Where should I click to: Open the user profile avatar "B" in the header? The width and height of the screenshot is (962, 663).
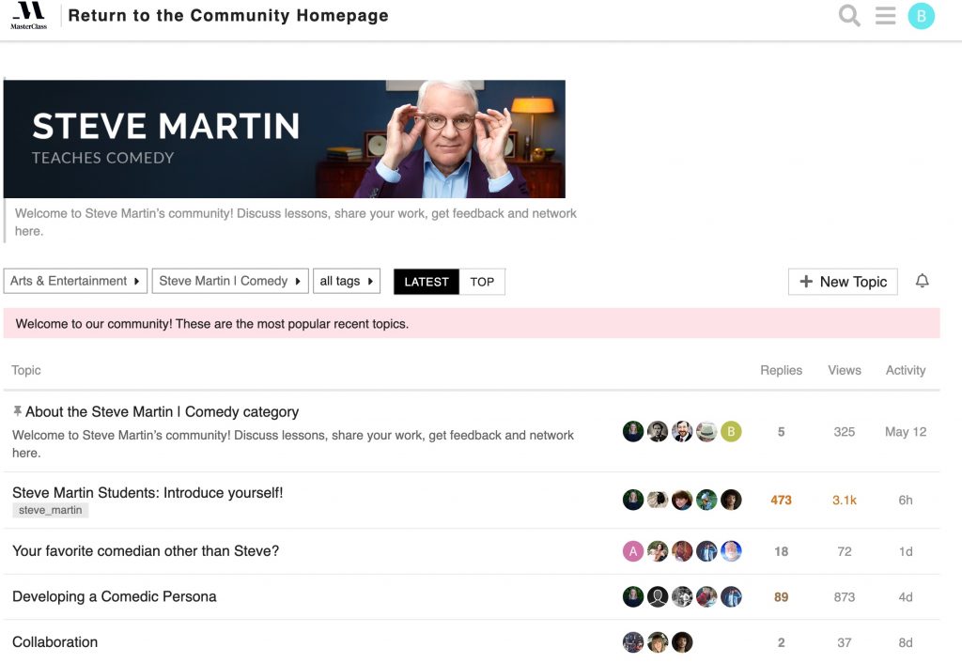pos(921,16)
